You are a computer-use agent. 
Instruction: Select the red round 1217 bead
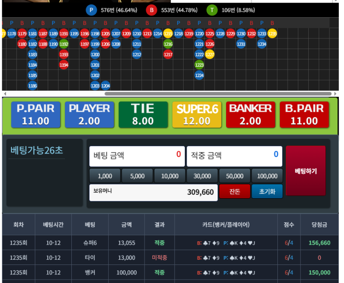tap(168, 54)
